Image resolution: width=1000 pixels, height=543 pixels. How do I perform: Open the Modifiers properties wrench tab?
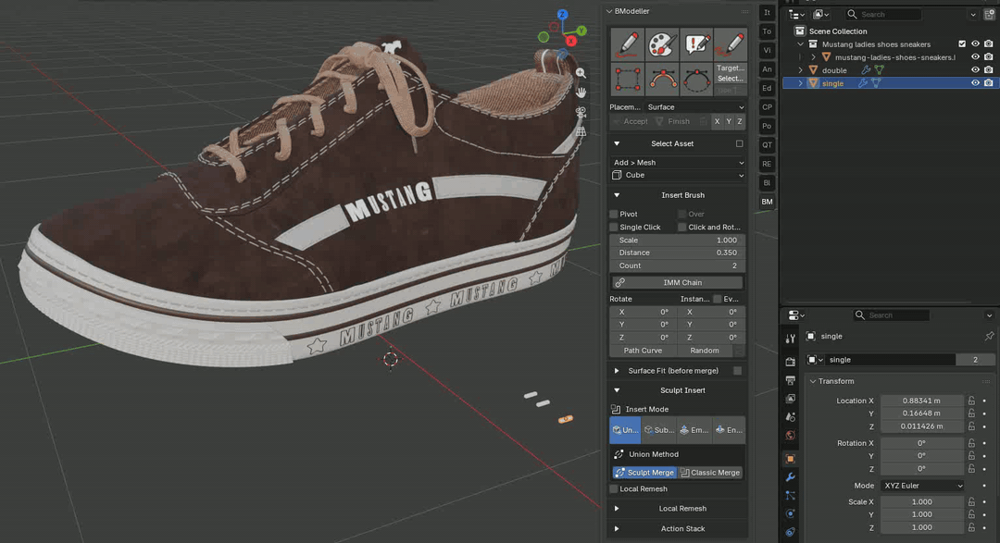tap(790, 477)
